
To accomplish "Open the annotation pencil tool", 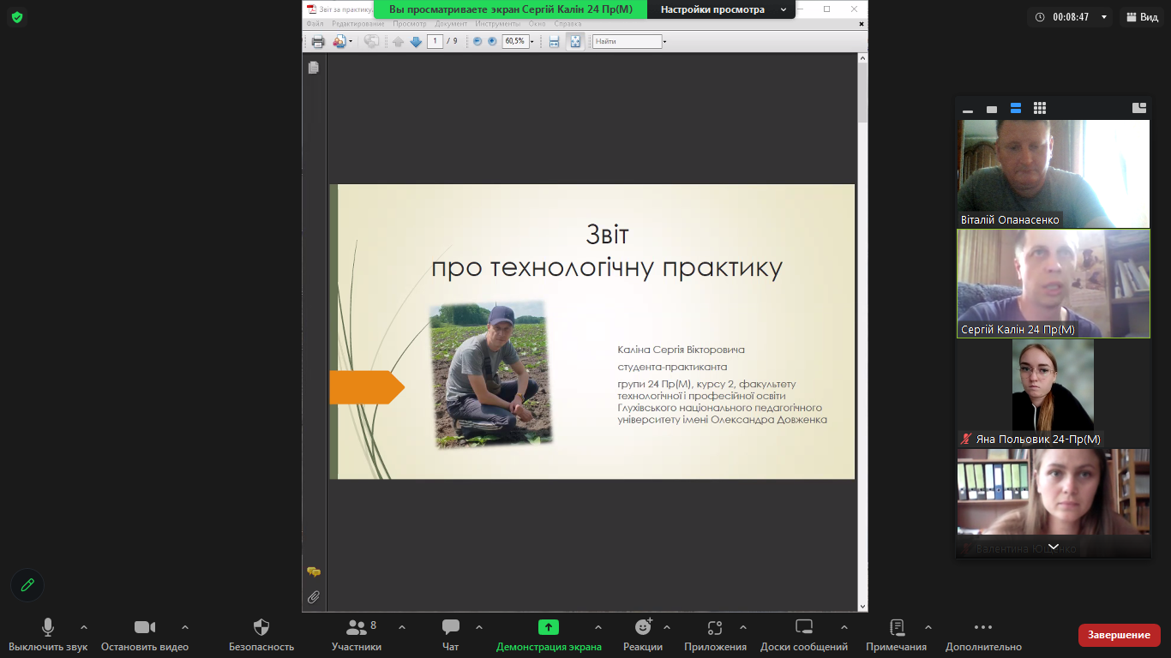I will point(27,585).
